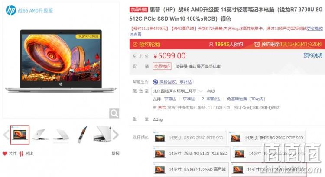Click the 对比 compare arrows icon
Screen dimensions: 325x177
click(21, 154)
